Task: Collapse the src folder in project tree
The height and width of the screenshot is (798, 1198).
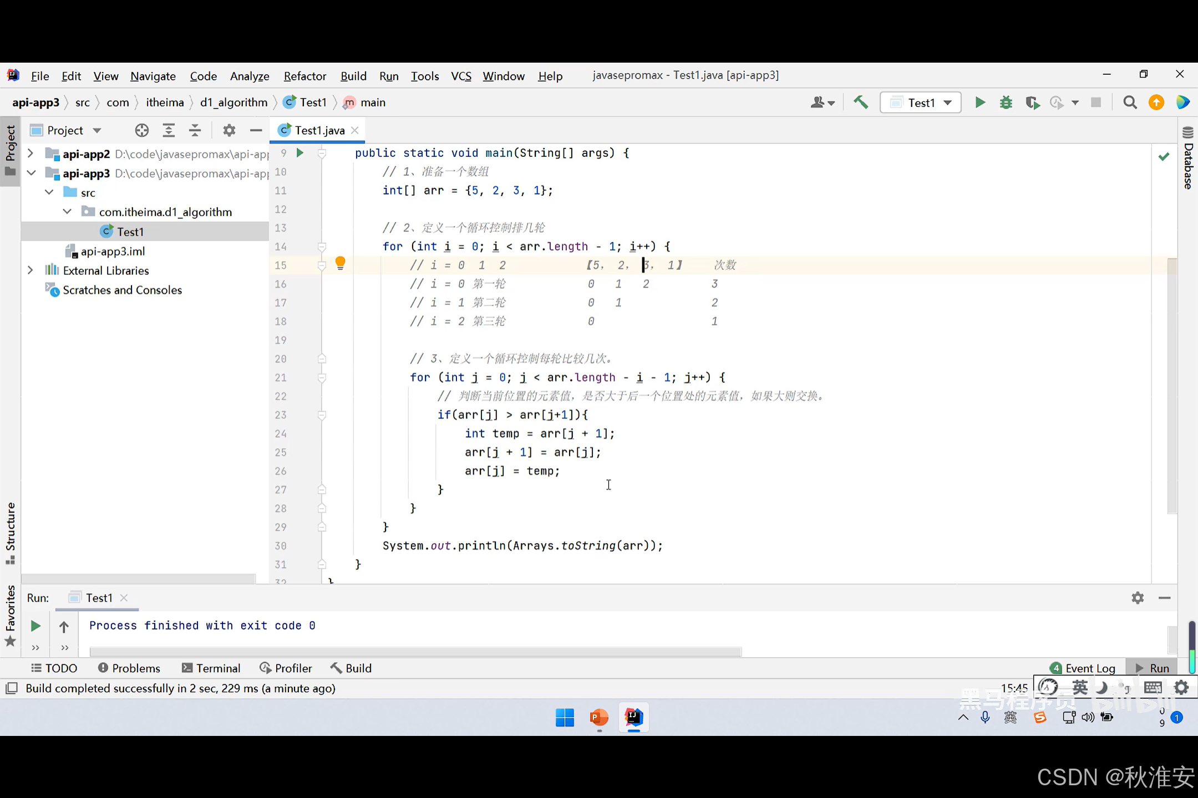Action: click(49, 192)
